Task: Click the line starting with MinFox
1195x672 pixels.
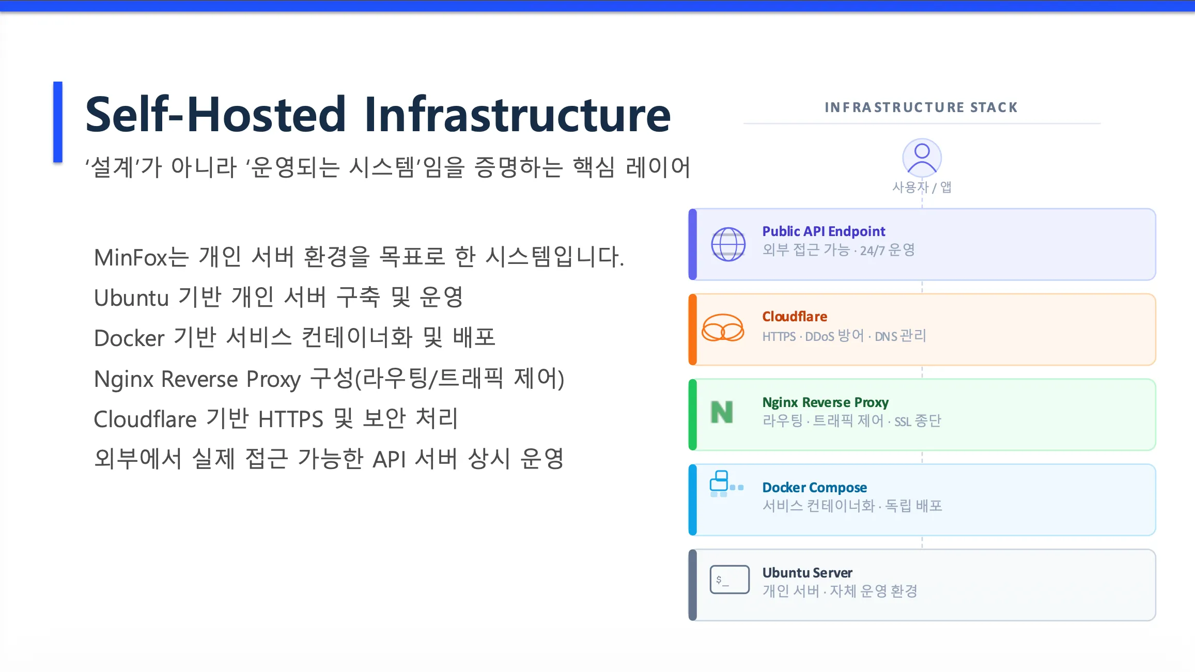Action: 359,257
